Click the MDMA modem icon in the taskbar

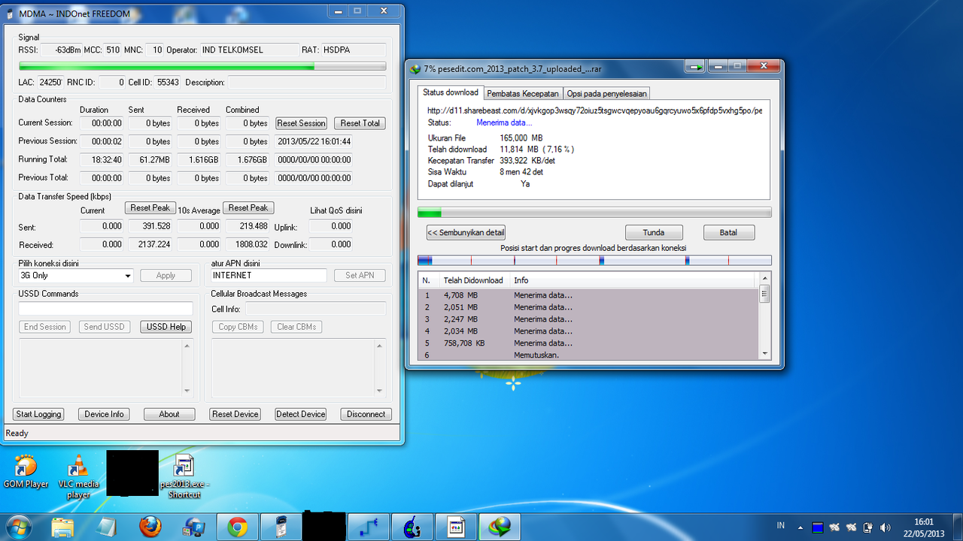pos(281,527)
